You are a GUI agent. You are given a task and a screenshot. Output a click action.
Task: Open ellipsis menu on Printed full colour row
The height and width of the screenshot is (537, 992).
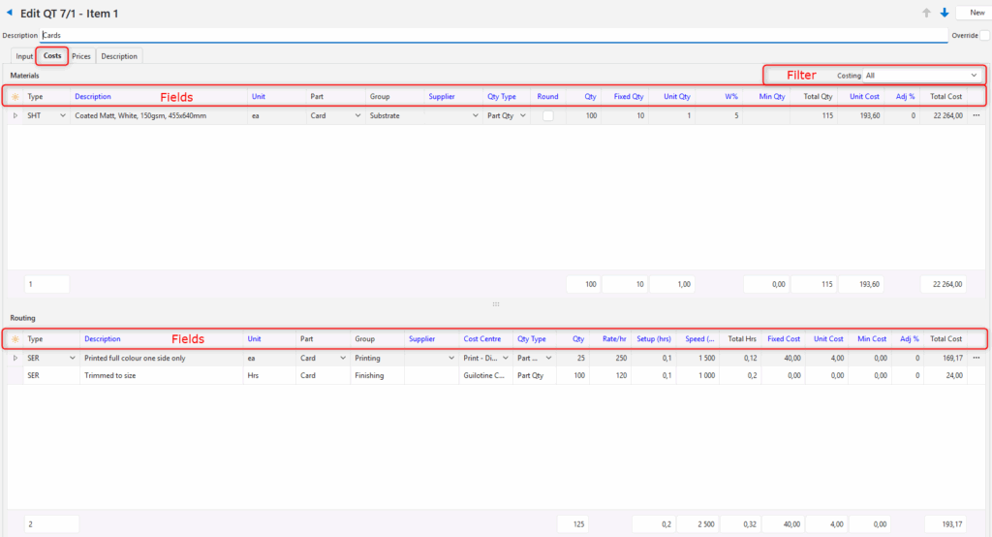pyautogui.click(x=976, y=358)
